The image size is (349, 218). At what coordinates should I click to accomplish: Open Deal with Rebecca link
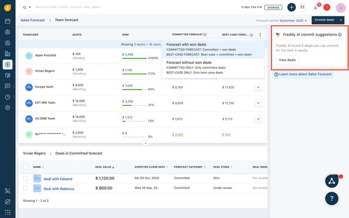[x=59, y=189]
